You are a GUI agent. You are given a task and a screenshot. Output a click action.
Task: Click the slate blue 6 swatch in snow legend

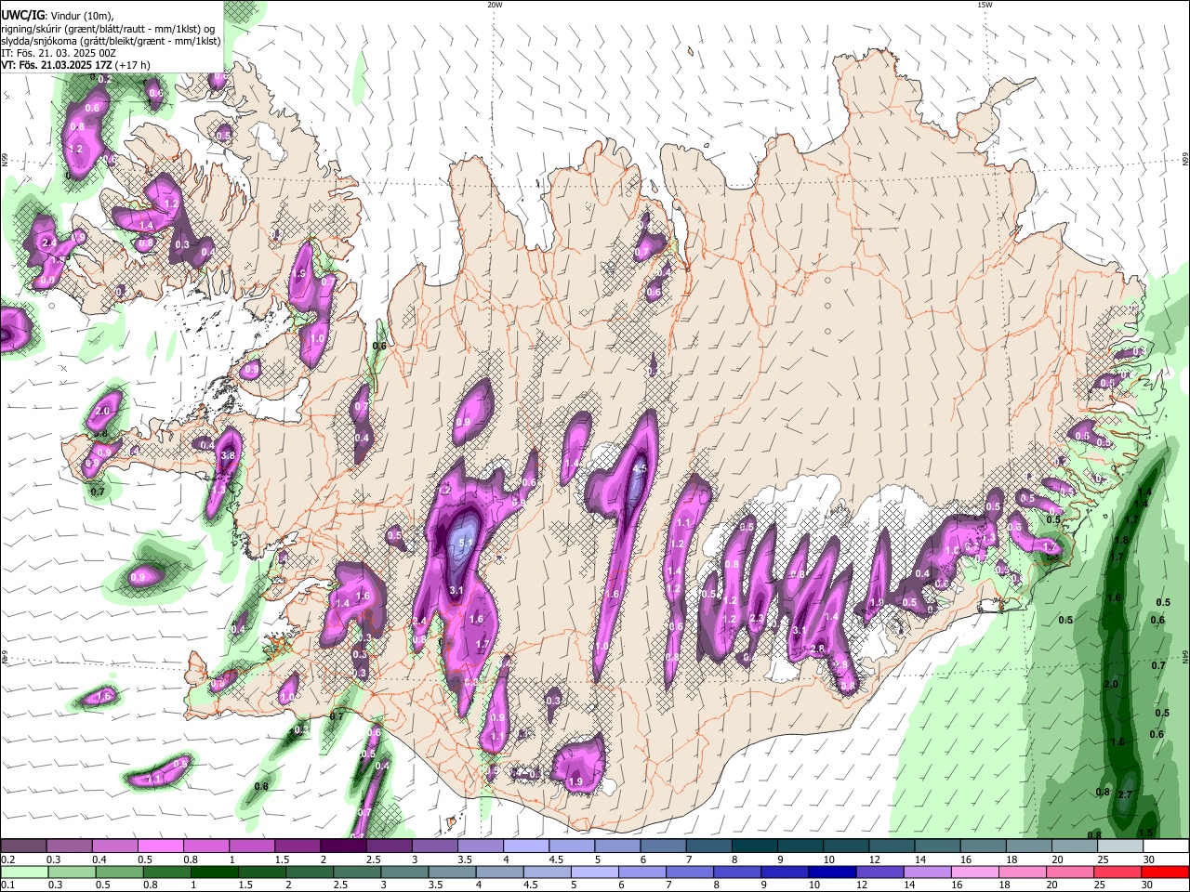pyautogui.click(x=663, y=846)
